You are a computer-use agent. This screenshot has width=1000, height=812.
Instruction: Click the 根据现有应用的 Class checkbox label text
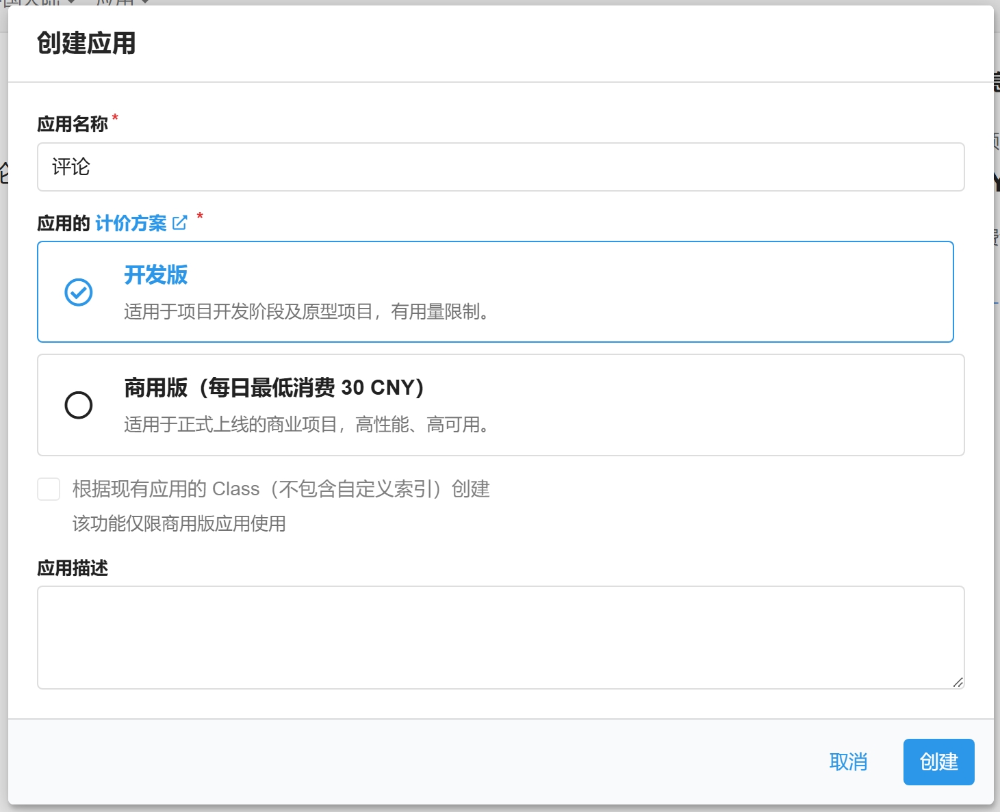coord(281,489)
